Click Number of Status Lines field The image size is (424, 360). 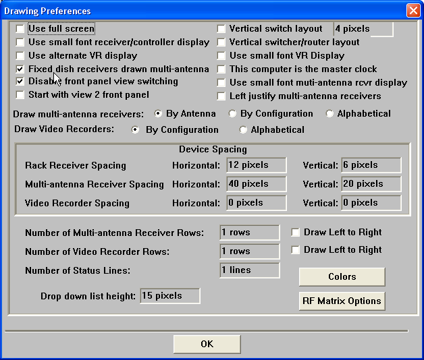pyautogui.click(x=249, y=270)
